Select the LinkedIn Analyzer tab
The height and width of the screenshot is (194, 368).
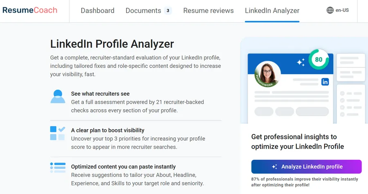272,11
